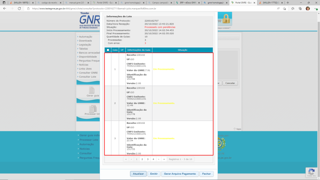Go to page 3 of the pagination
320x180 pixels.
pyautogui.click(x=148, y=159)
